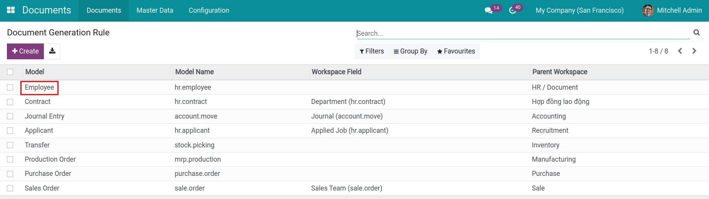The width and height of the screenshot is (709, 199).
Task: Click the search magnifier icon
Action: 696,33
